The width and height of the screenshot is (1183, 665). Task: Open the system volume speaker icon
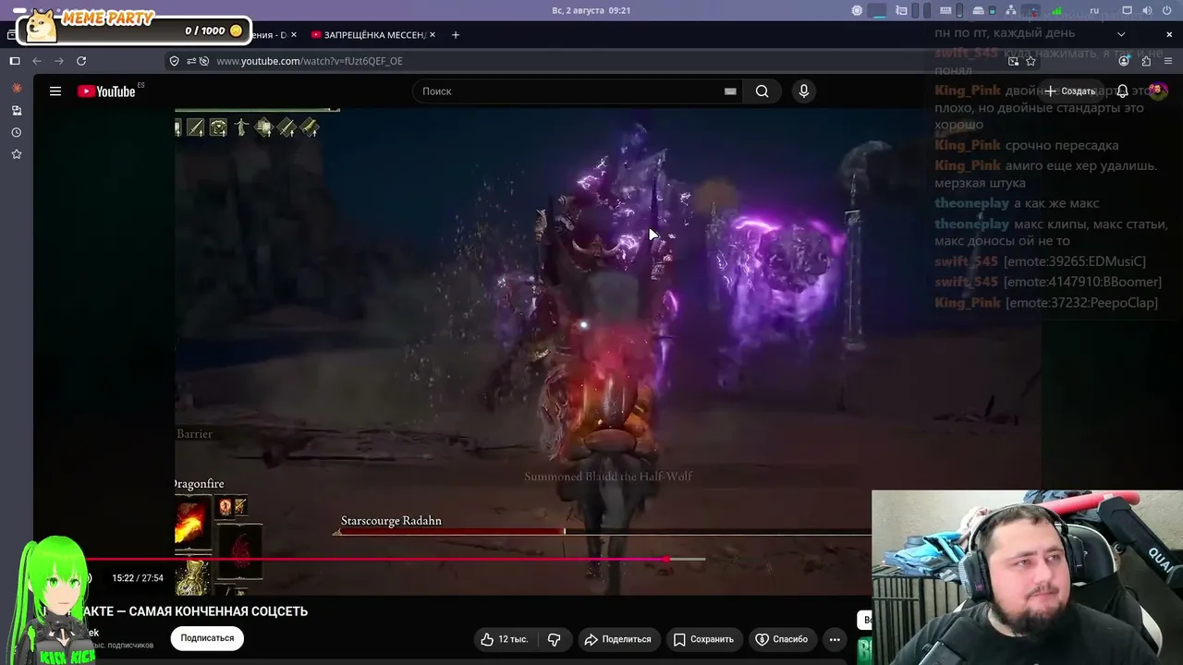(1147, 10)
